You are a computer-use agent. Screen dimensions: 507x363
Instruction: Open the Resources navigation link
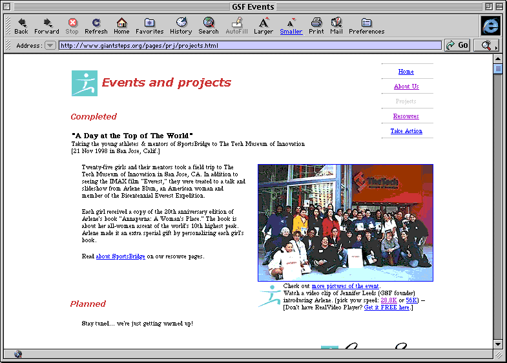[x=406, y=116]
